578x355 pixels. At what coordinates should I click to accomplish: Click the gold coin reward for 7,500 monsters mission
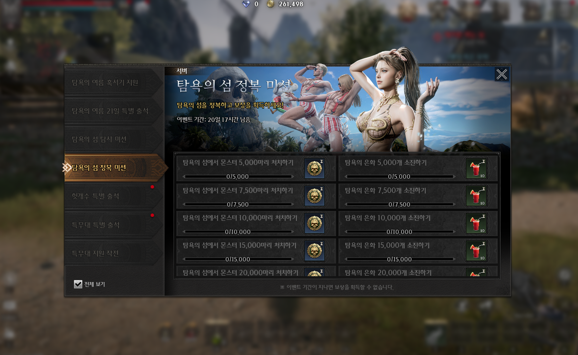tap(314, 196)
